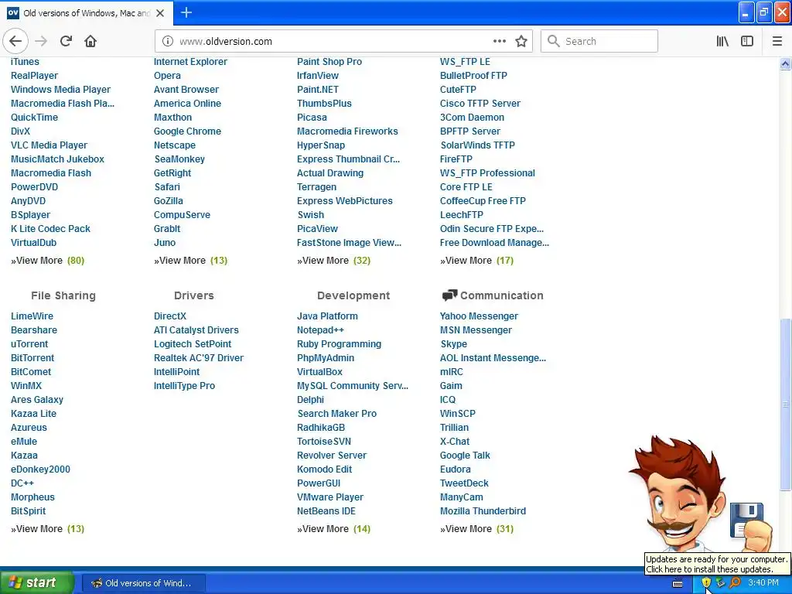This screenshot has height=594, width=792.
Task: Open the uTorrent link
Action: click(29, 344)
